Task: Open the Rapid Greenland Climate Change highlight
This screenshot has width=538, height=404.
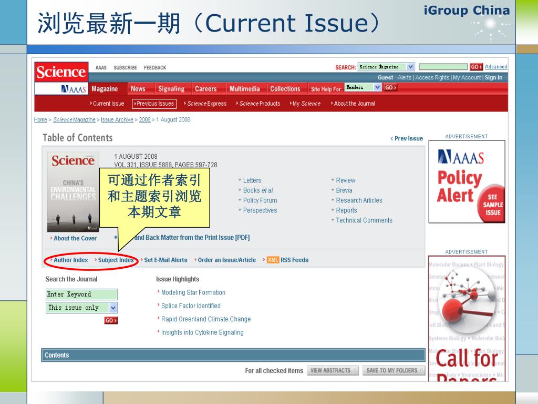Action: (206, 319)
